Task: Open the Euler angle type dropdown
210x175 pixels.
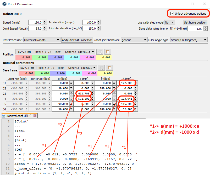Action: click(x=189, y=40)
